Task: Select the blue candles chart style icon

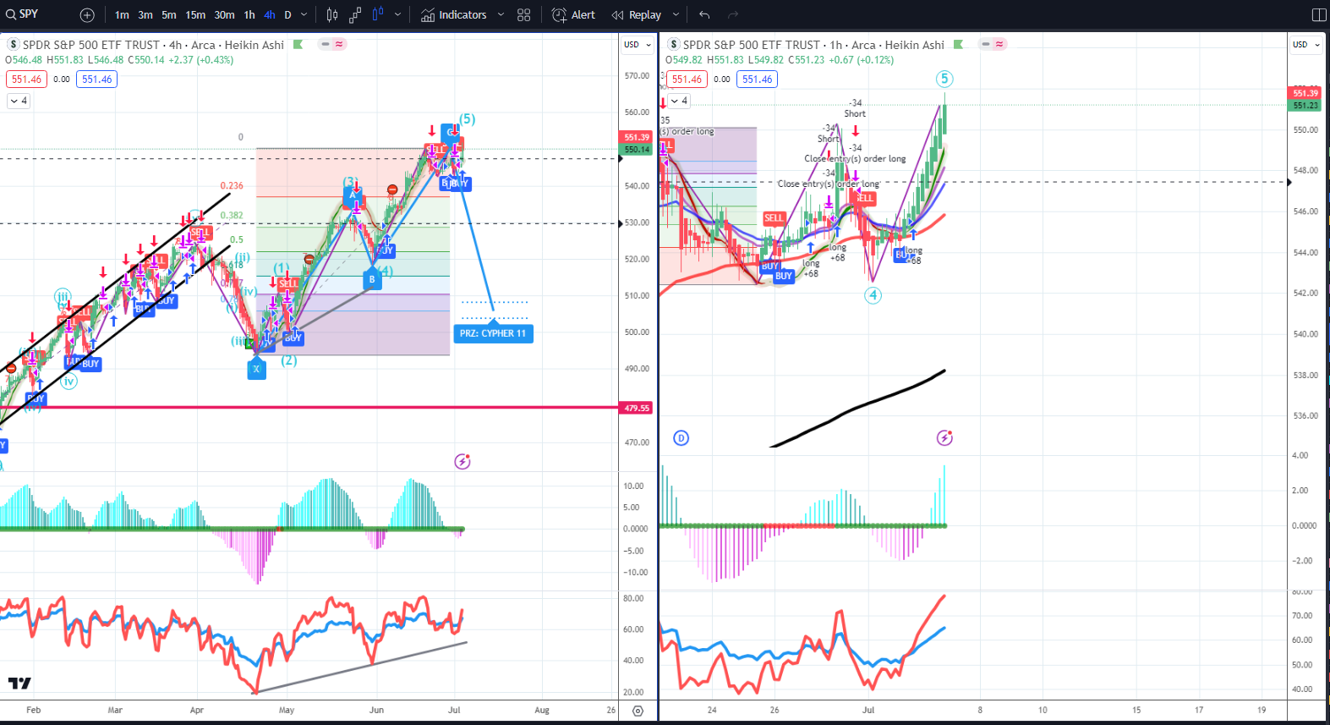Action: [x=378, y=14]
